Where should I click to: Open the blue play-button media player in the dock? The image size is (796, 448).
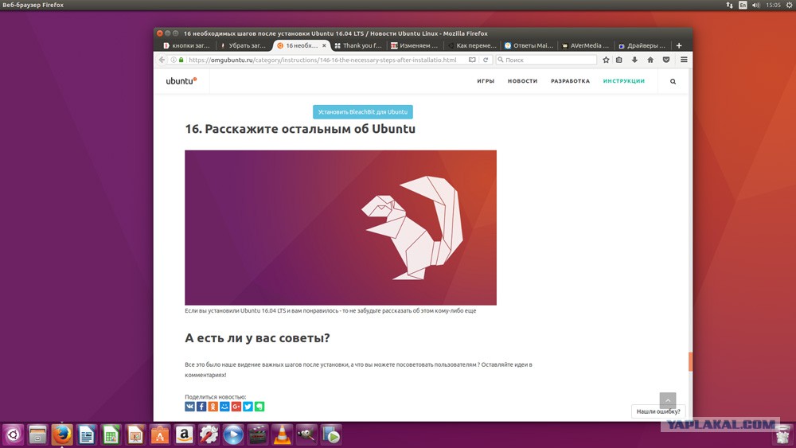point(233,434)
